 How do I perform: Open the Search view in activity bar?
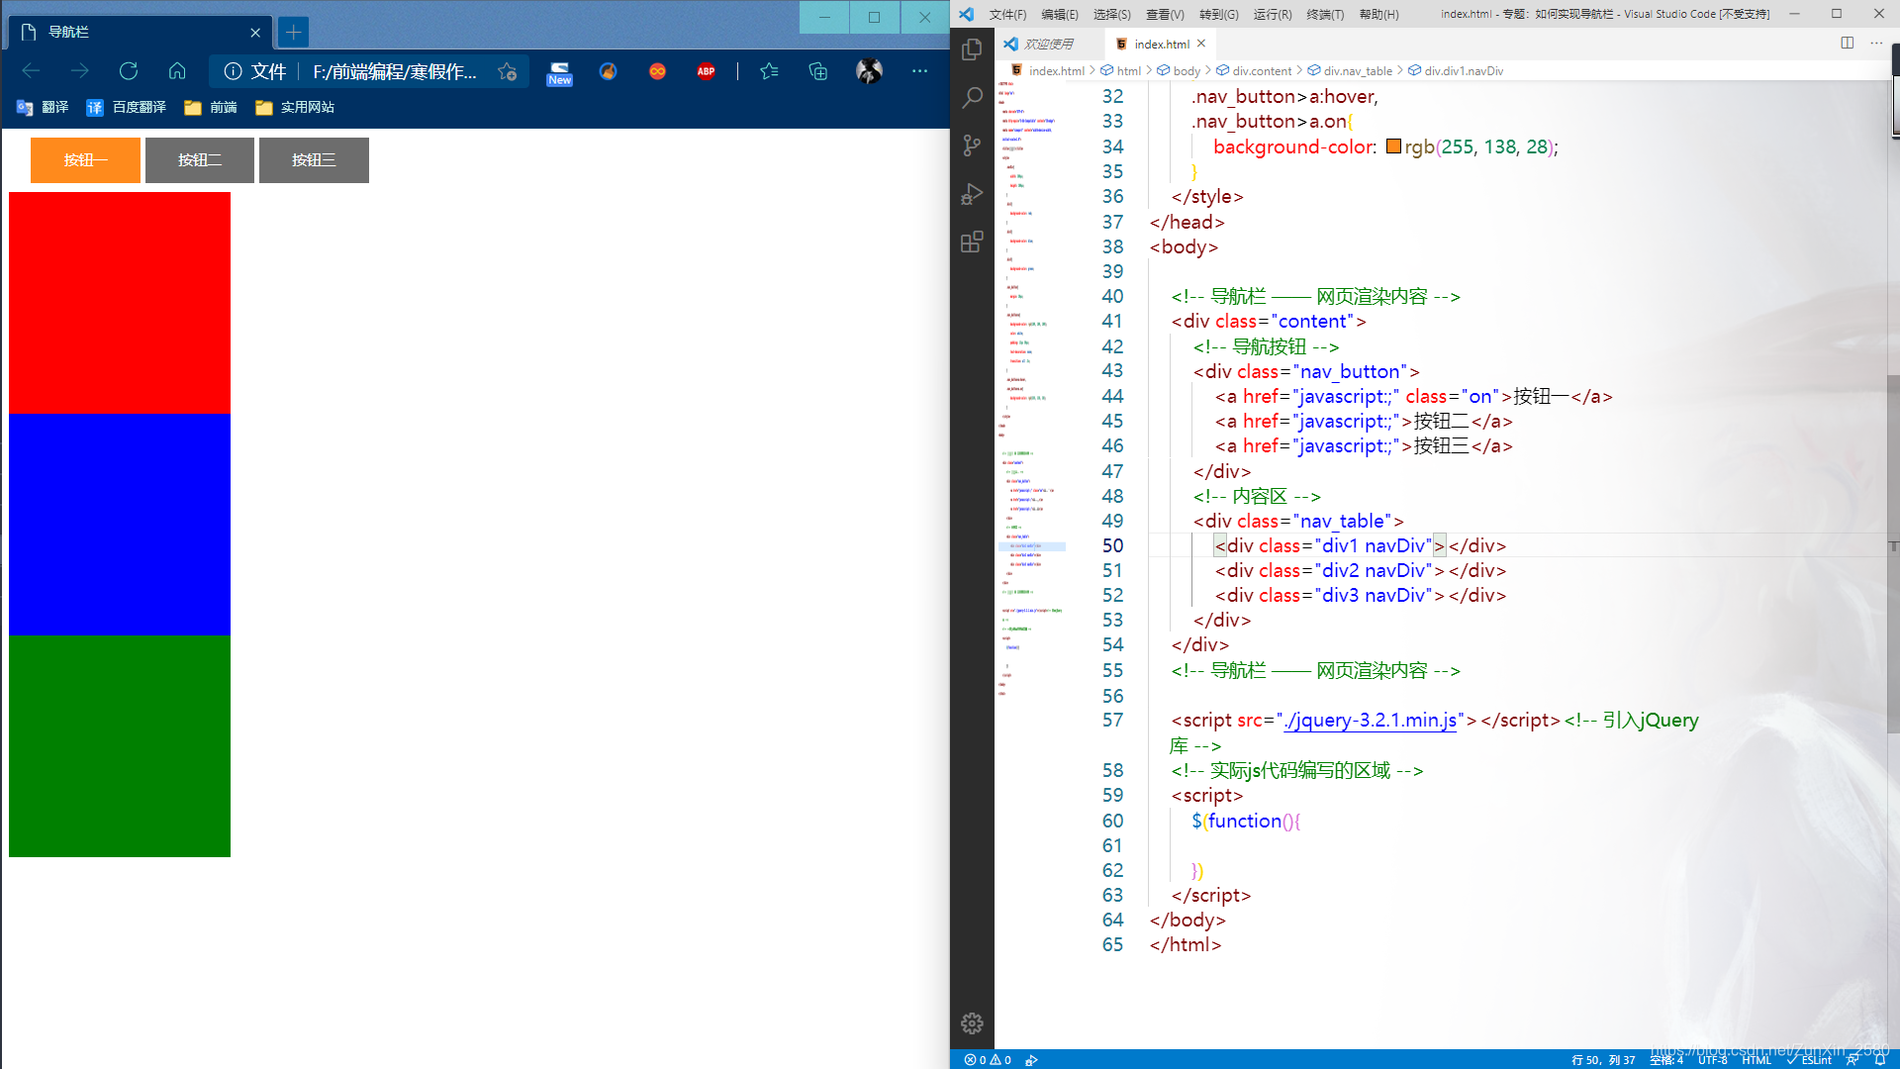click(x=972, y=97)
